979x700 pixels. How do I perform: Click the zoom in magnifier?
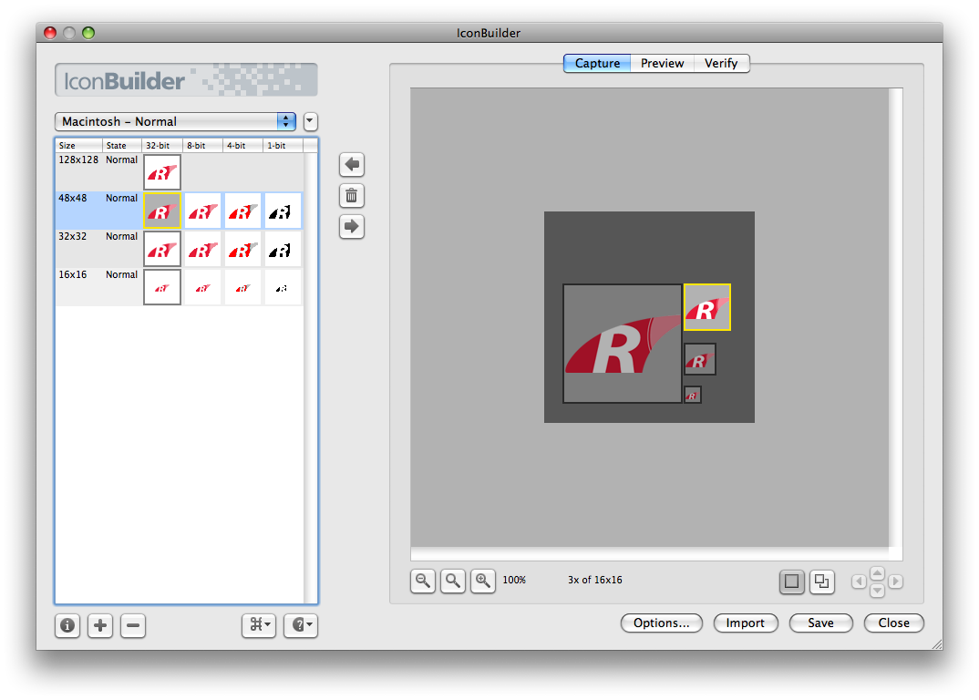coord(482,581)
